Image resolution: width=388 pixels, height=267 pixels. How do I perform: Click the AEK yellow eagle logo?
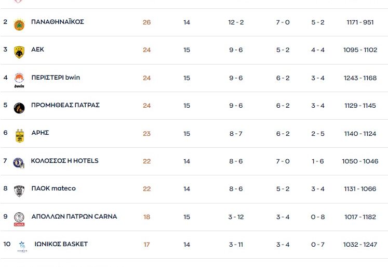coord(19,52)
